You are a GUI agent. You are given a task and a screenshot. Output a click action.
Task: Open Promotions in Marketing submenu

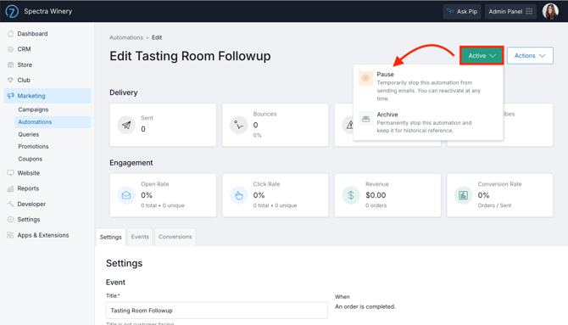33,147
